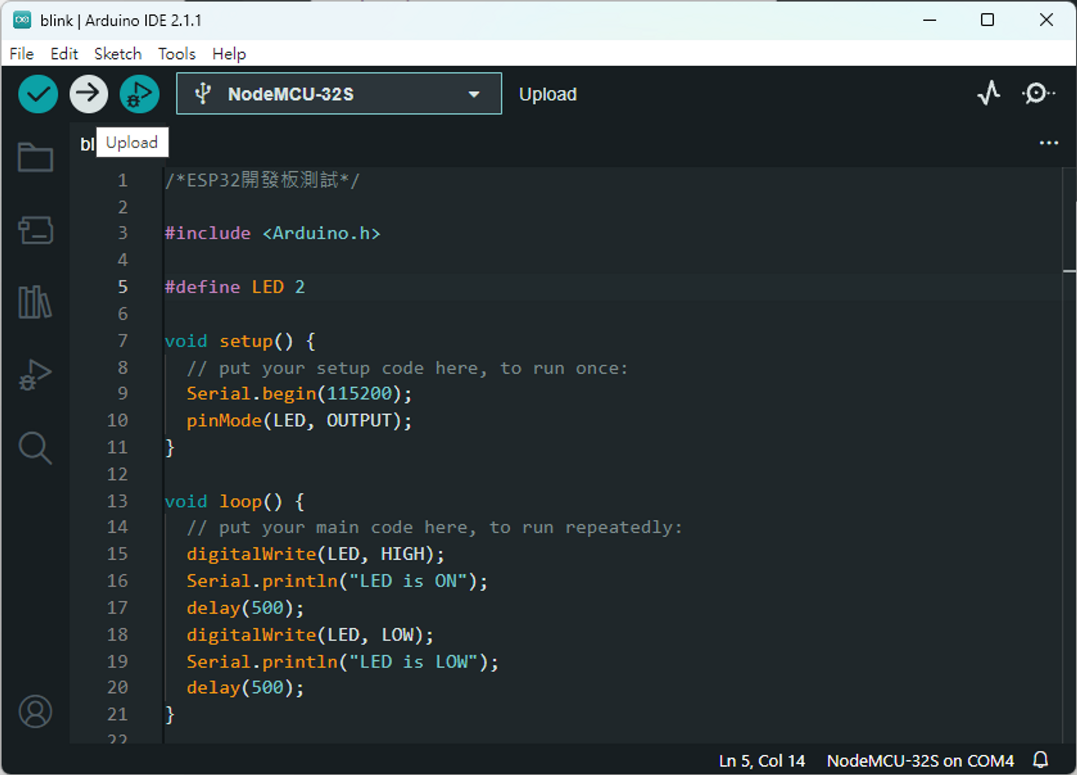The height and width of the screenshot is (775, 1077).
Task: Select the blink sketch tab
Action: [87, 144]
